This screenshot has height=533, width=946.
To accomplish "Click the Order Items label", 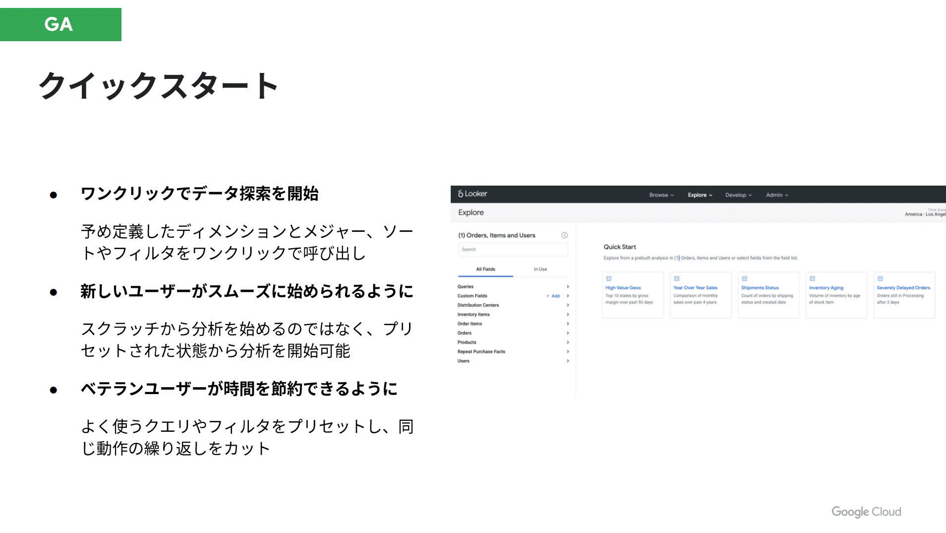I will click(x=470, y=324).
